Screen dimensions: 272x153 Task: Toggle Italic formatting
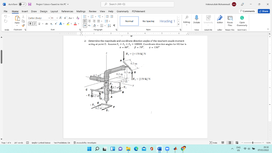(35, 24)
